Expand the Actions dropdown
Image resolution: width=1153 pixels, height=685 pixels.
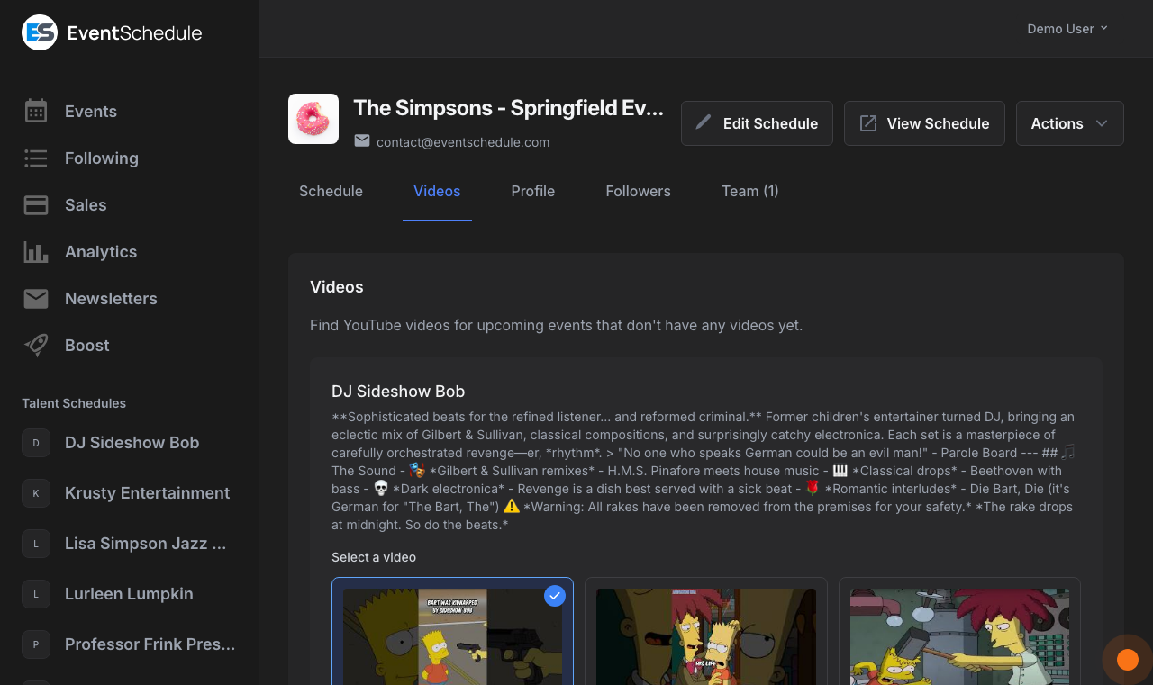pos(1070,123)
